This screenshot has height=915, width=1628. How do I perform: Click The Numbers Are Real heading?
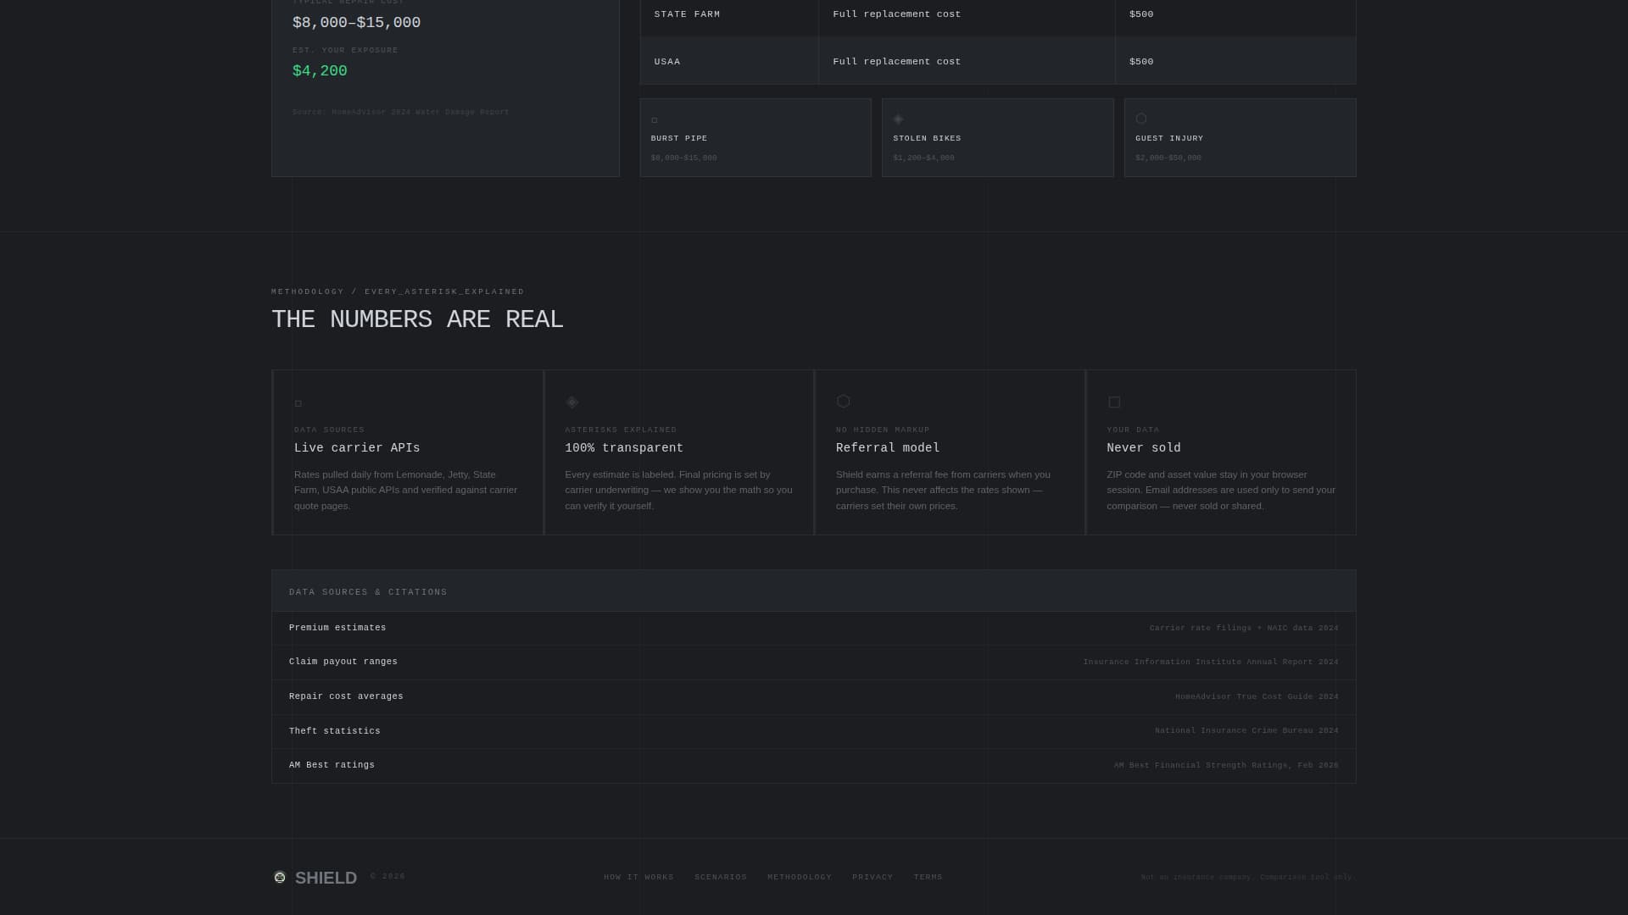click(x=417, y=319)
